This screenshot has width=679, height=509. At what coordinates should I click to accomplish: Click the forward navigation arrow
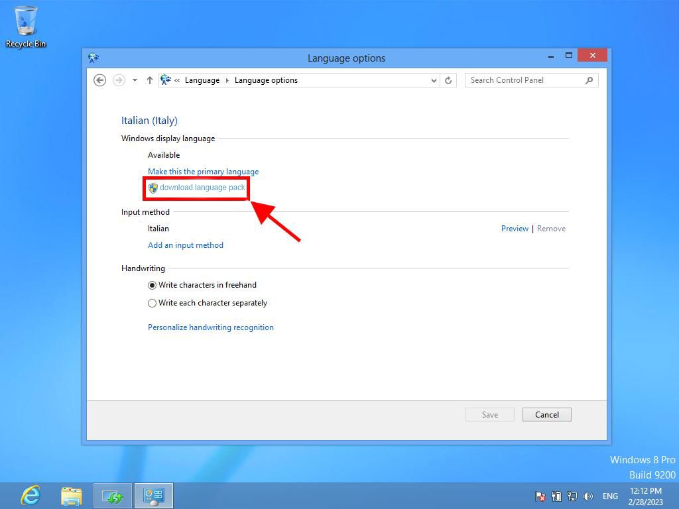click(119, 80)
